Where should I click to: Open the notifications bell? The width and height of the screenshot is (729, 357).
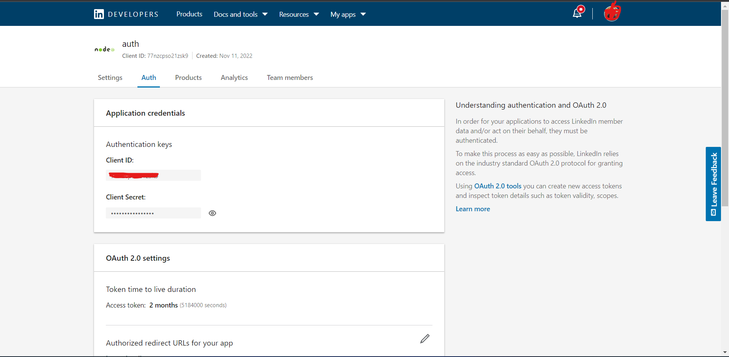[577, 13]
